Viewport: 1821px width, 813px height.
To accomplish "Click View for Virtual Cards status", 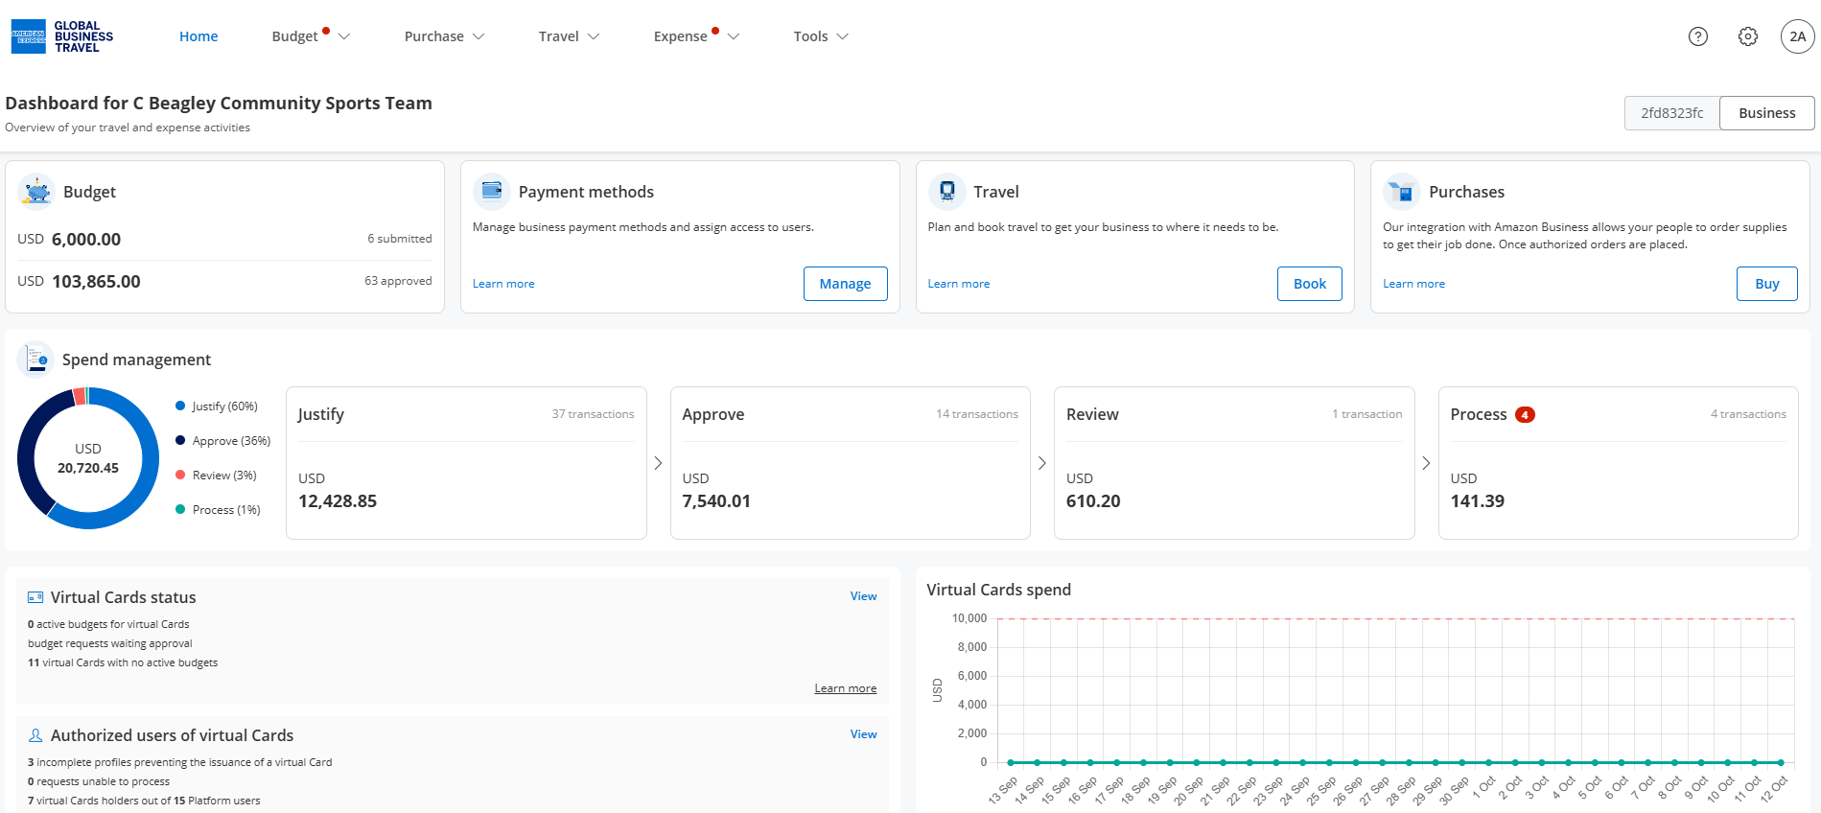I will (863, 596).
